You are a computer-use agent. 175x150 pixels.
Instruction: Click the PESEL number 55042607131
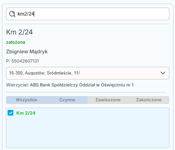25,61
